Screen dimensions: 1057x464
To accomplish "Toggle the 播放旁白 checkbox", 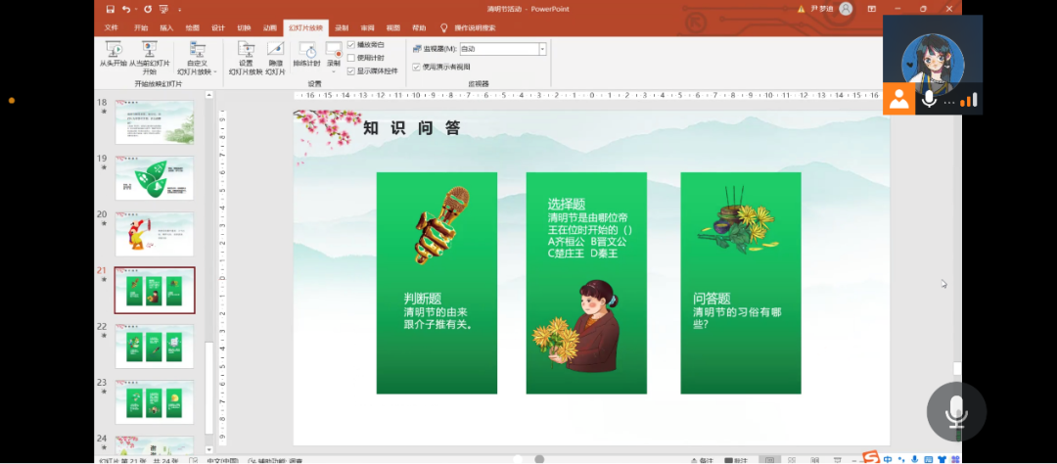I will point(351,45).
